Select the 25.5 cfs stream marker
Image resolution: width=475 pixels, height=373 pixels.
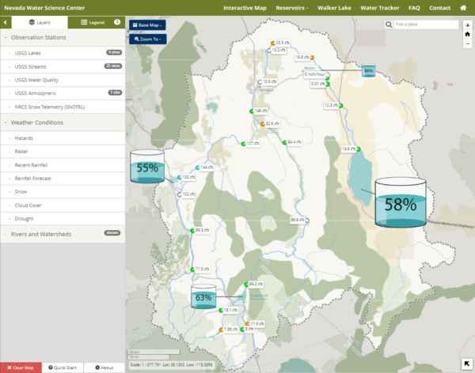click(x=273, y=43)
